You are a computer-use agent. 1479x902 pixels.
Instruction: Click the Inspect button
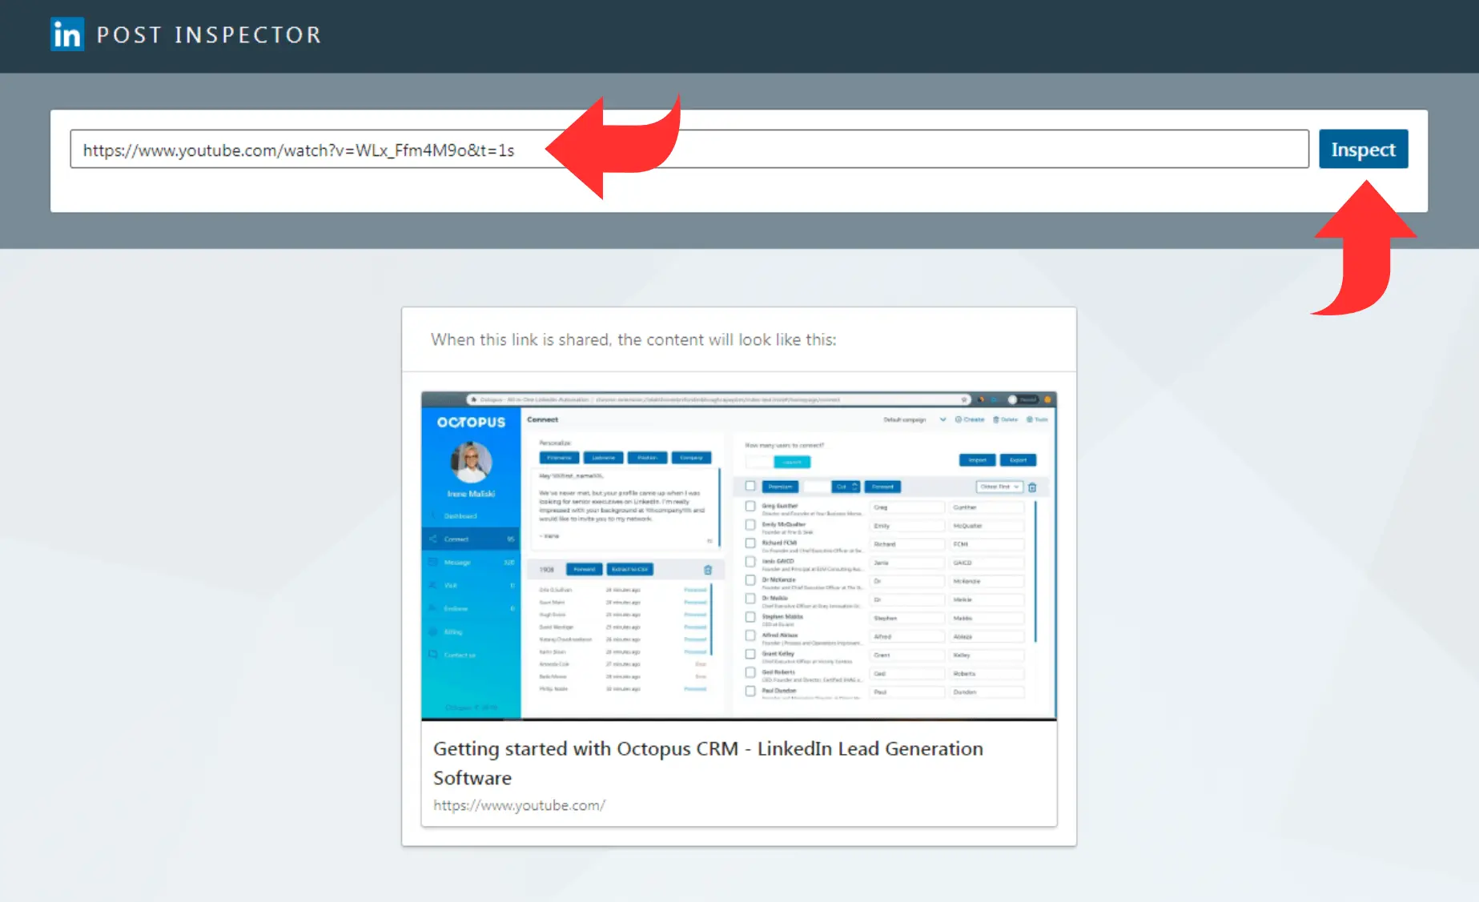1363,149
